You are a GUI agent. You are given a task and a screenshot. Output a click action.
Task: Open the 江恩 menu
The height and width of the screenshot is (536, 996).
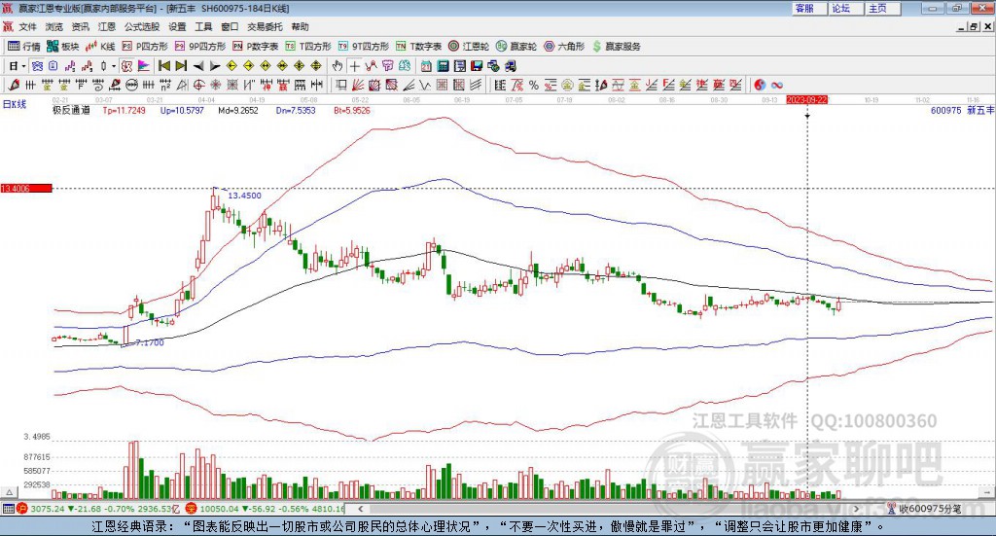tap(107, 26)
